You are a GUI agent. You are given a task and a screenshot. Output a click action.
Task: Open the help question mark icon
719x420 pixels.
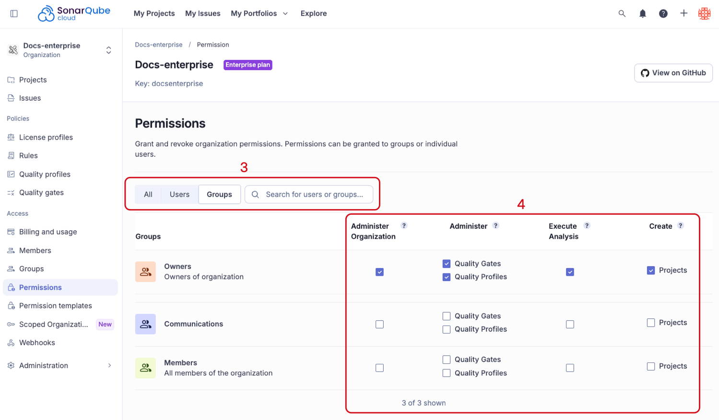663,13
